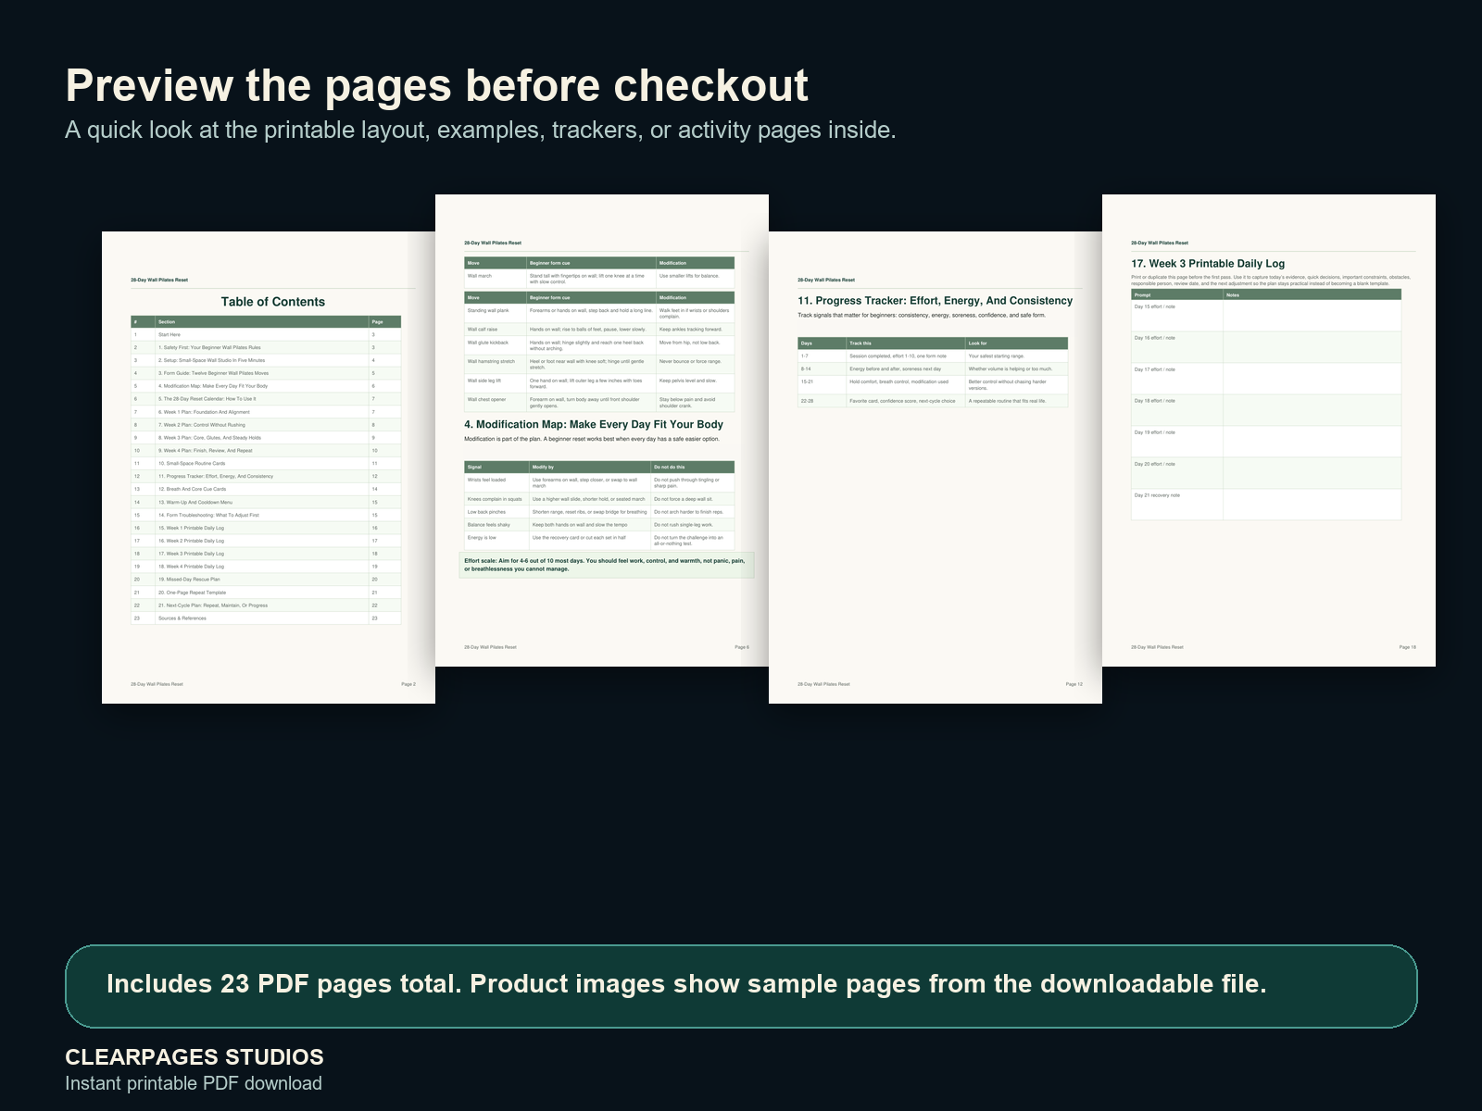Click the 'Knees complain in squats' signal cell

[496, 499]
